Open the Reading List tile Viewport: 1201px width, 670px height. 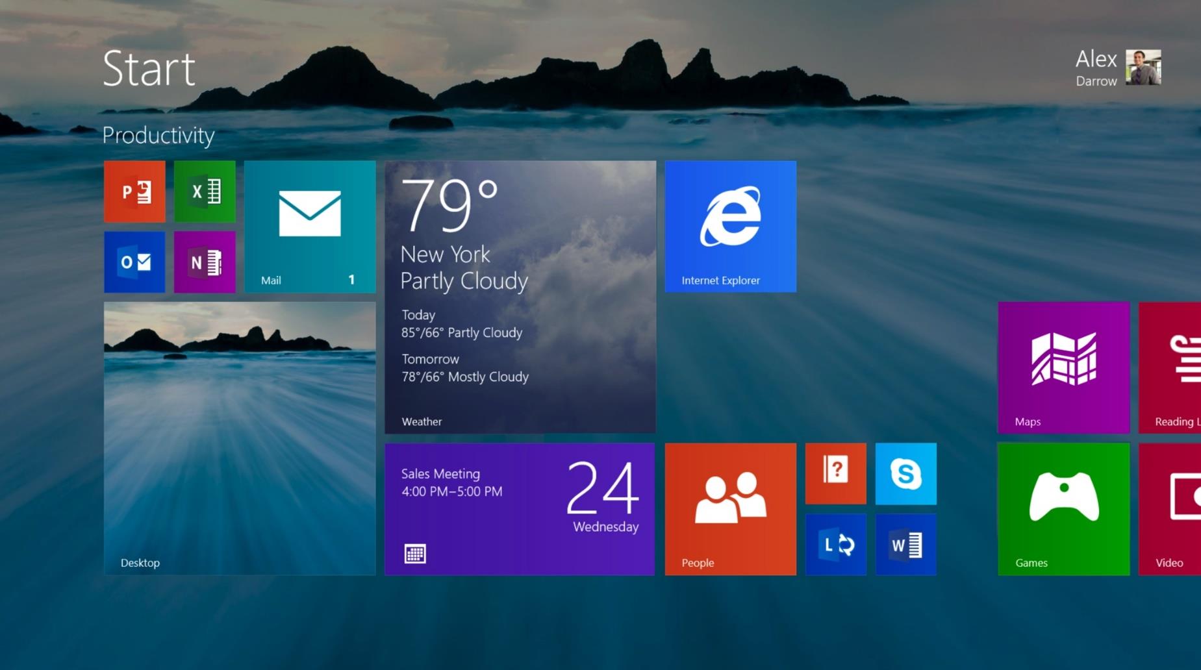(x=1170, y=367)
